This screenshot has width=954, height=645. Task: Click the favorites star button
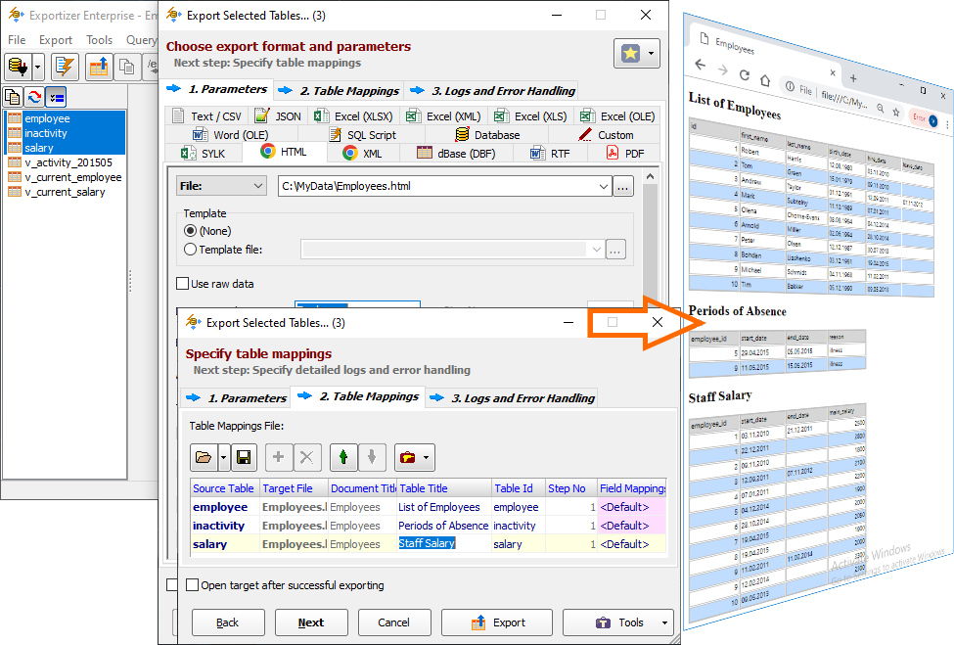click(x=630, y=54)
